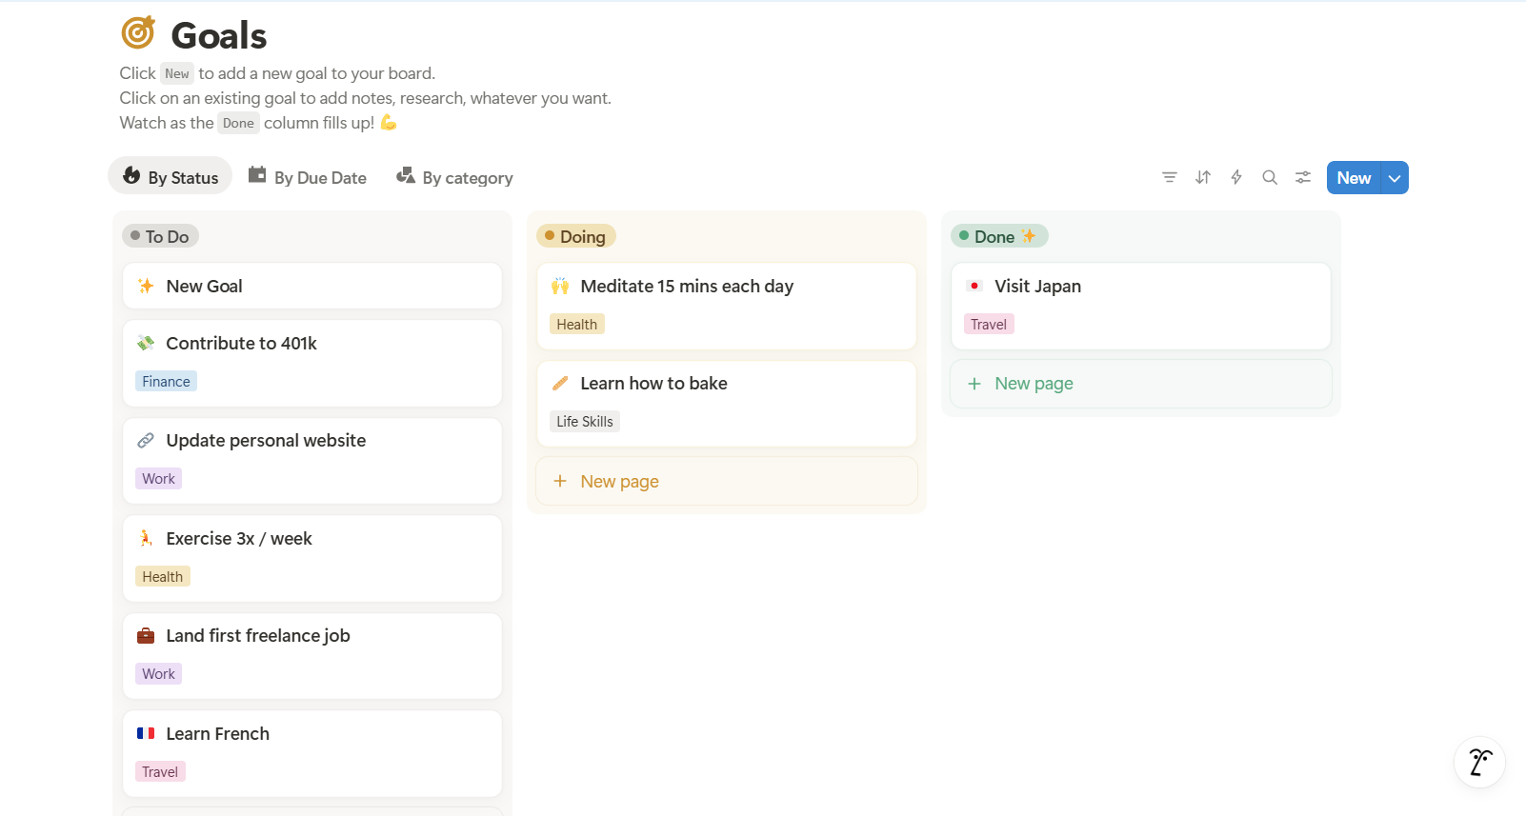Open automations lightning bolt icon
1526x816 pixels.
[1236, 177]
